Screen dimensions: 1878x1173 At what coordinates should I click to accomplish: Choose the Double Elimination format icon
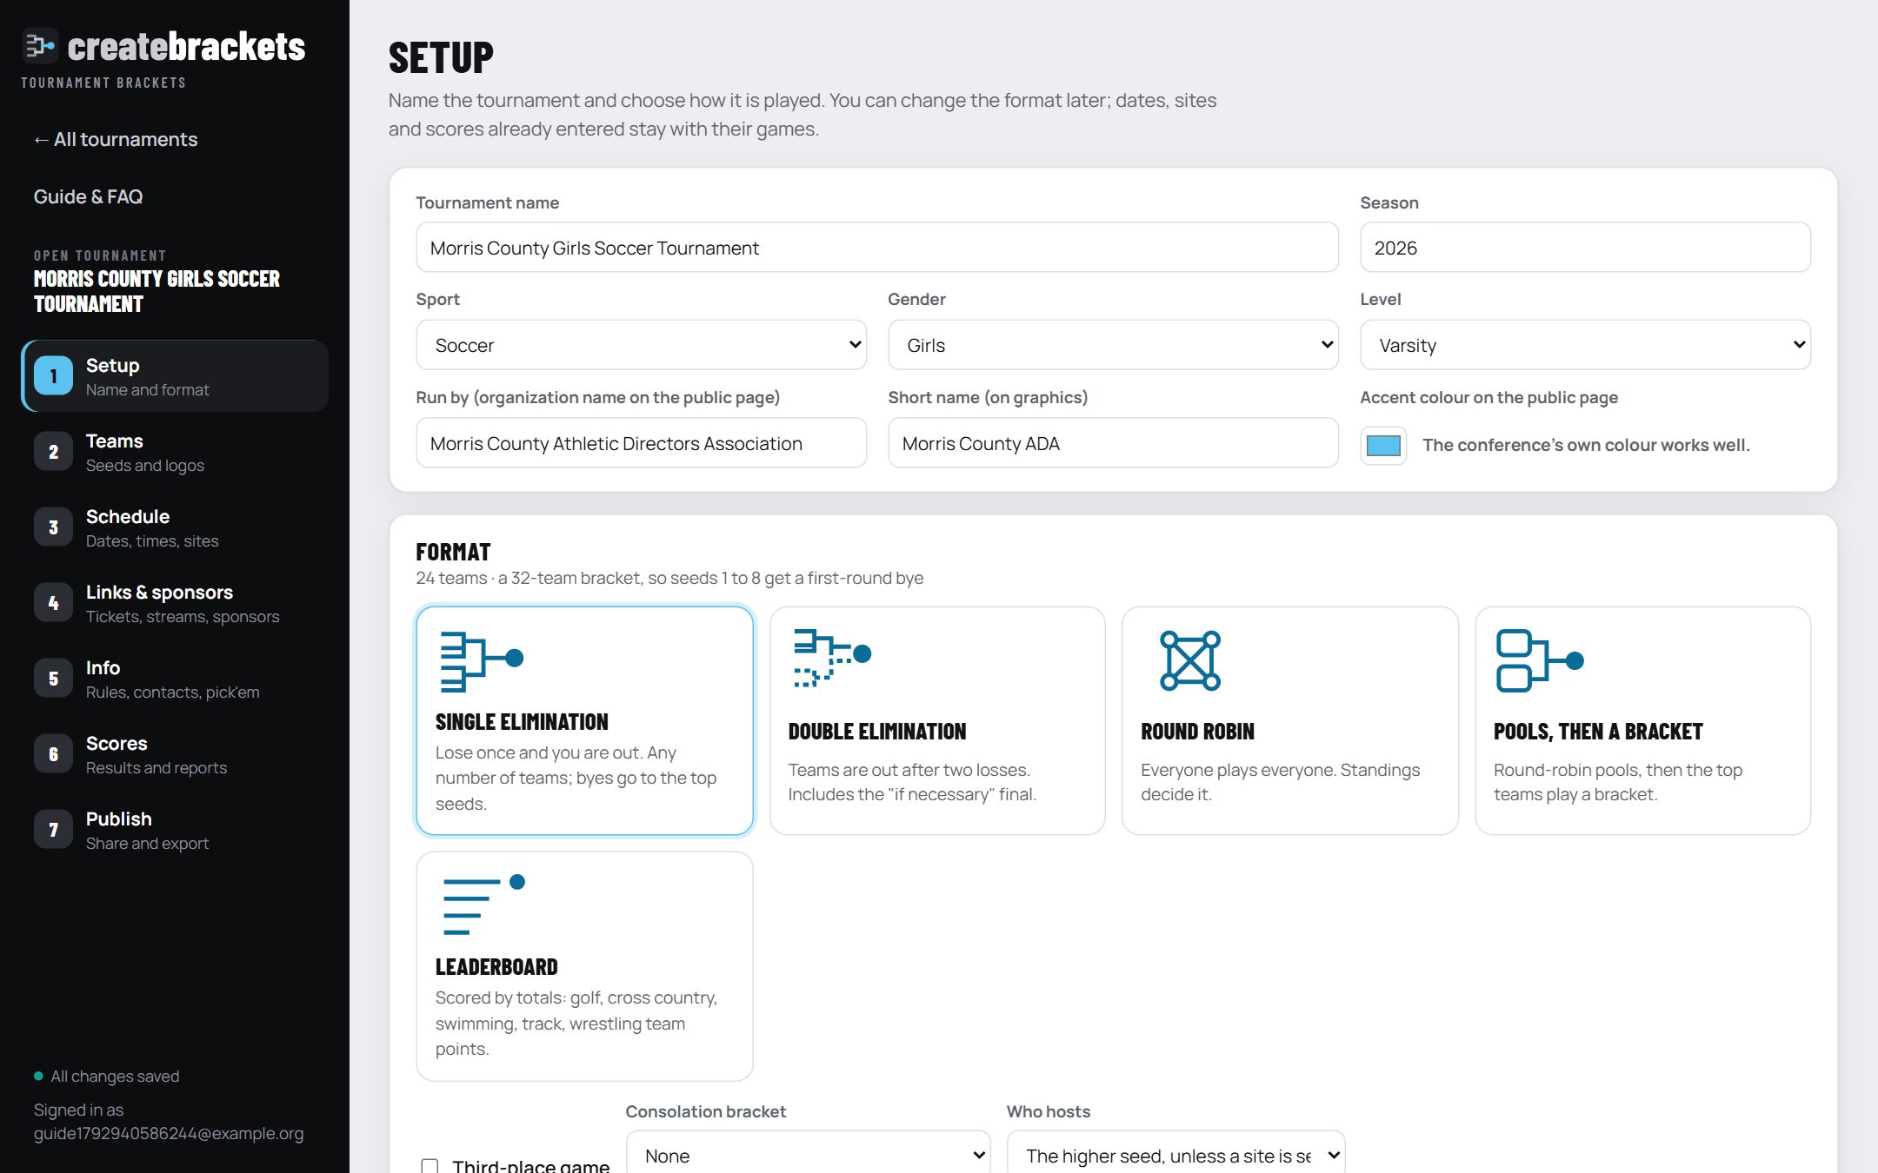point(832,658)
